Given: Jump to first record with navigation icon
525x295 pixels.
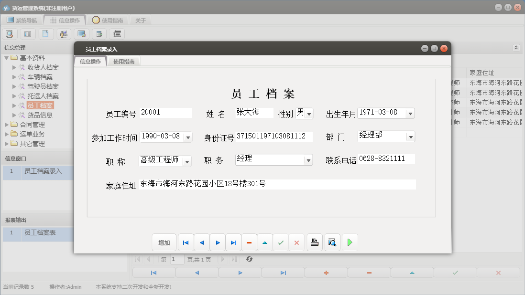Looking at the screenshot, I should click(x=186, y=242).
